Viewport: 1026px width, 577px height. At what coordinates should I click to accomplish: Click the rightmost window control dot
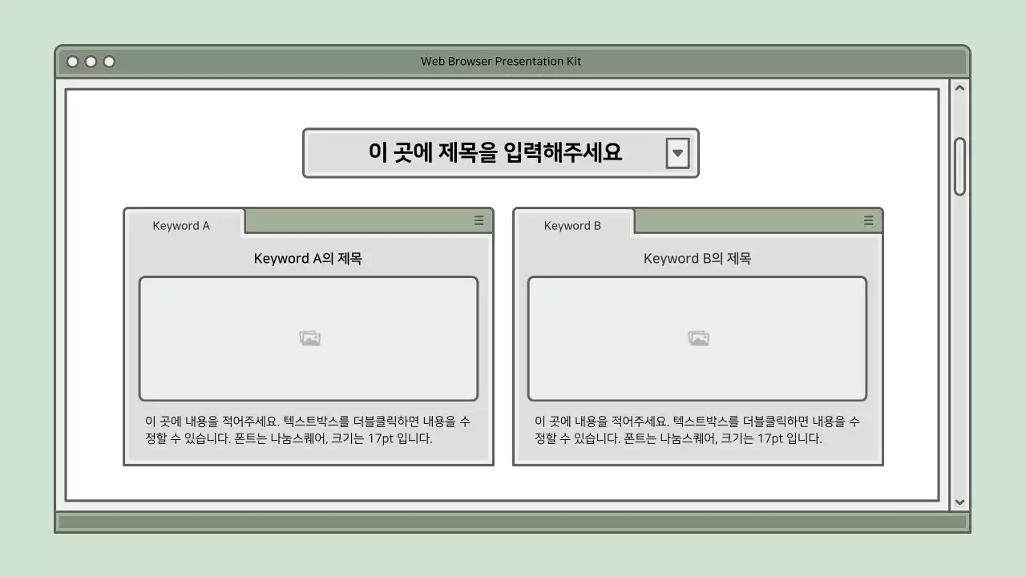point(108,61)
